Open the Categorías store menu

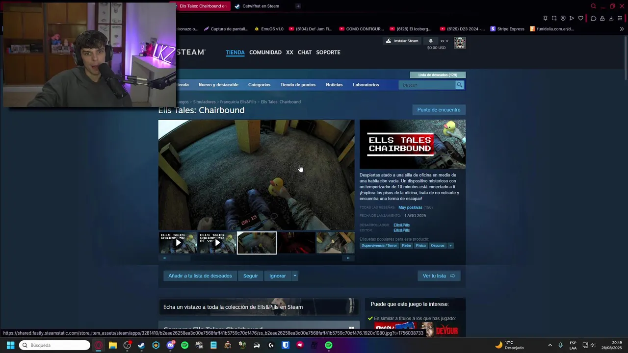259,85
